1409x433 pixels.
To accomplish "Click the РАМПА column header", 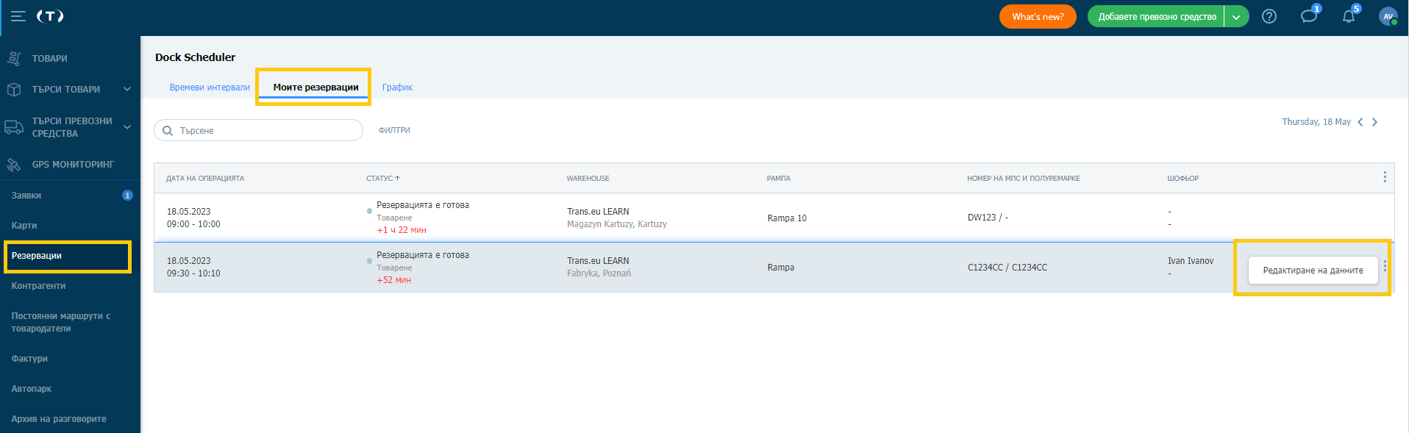I will 778,178.
